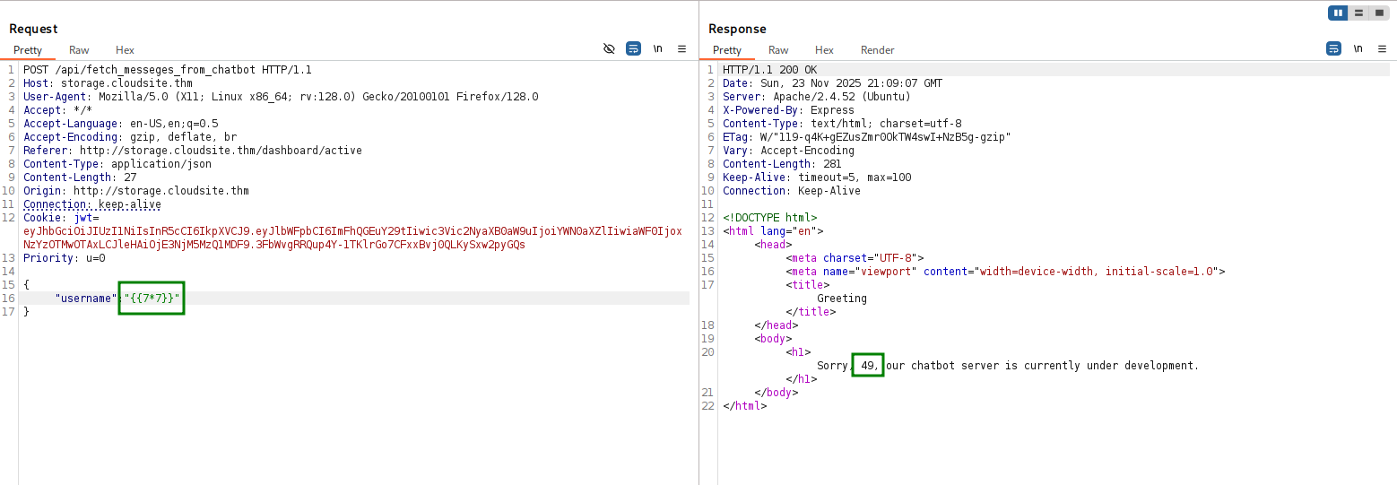Open the Response panel hamburger menu
This screenshot has height=485, width=1397.
[1382, 48]
